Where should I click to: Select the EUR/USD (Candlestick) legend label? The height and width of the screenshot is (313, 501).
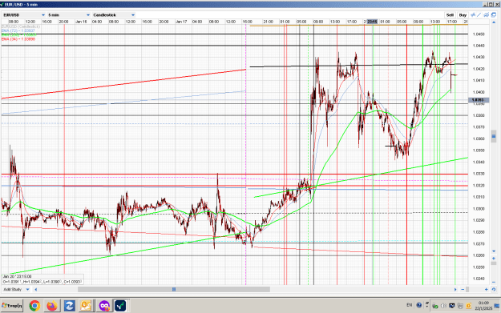(21, 26)
